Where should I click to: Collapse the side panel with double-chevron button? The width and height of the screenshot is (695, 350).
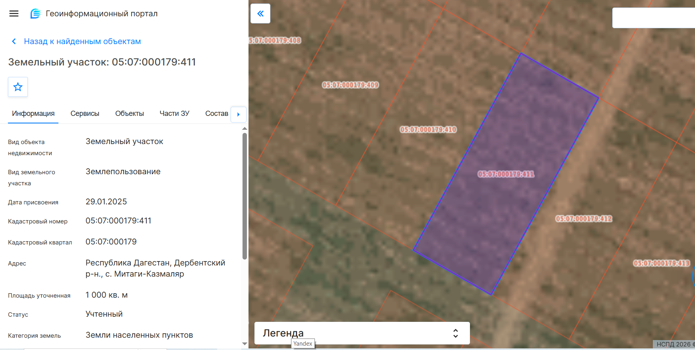pos(260,13)
